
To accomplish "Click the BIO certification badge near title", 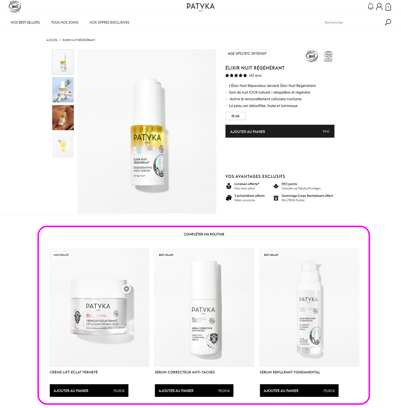I will click(x=312, y=56).
